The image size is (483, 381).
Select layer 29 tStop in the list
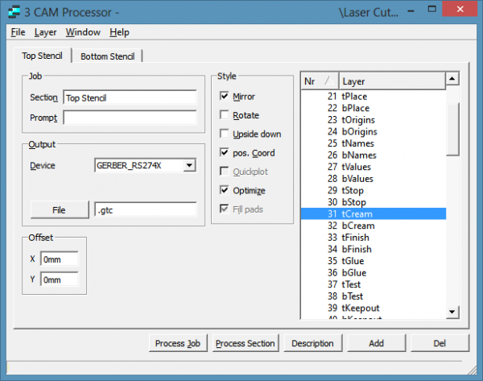coord(354,190)
